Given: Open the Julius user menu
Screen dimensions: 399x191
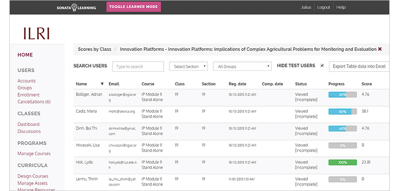Looking at the screenshot, I should [x=306, y=8].
